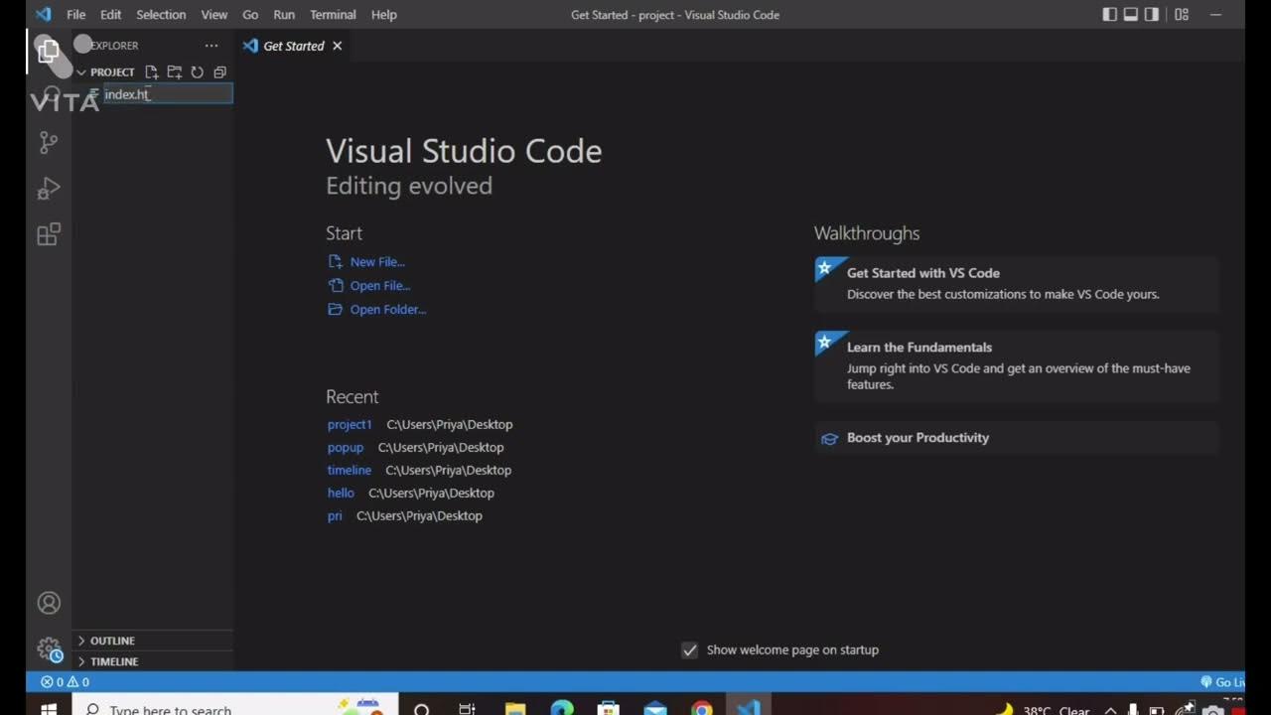Open the Accounts menu icon

49,603
